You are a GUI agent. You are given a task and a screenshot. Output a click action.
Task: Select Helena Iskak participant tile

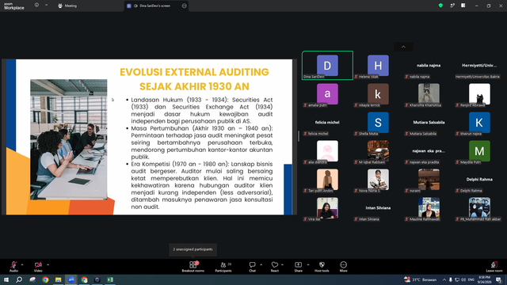(x=378, y=65)
